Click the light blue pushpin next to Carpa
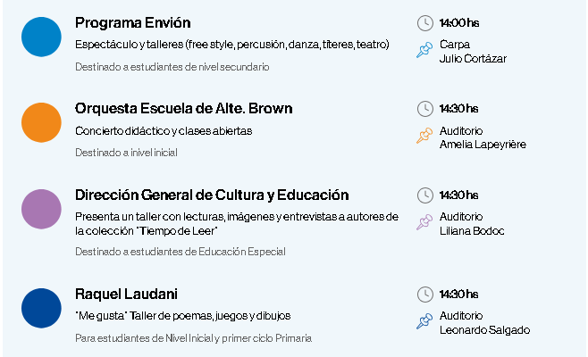The image size is (588, 357). (424, 50)
